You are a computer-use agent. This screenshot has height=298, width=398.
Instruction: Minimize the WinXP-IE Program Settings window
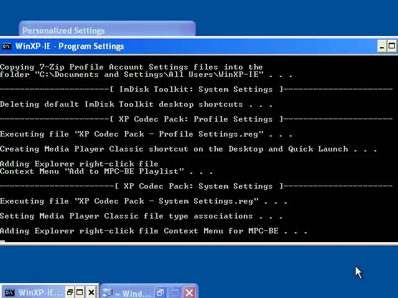[382, 47]
